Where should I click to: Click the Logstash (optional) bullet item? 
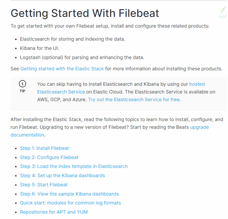pyautogui.click(x=82, y=58)
